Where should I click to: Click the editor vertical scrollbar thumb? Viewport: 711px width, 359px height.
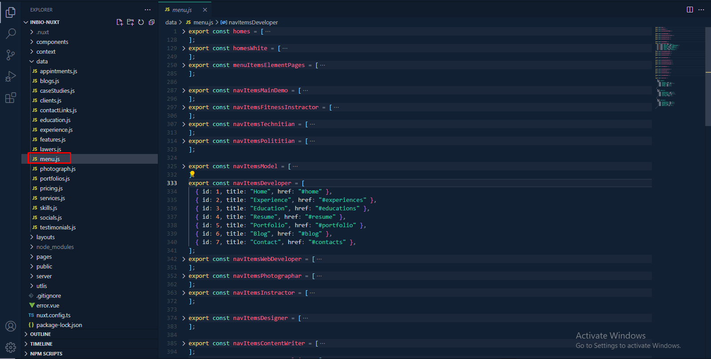(708, 77)
